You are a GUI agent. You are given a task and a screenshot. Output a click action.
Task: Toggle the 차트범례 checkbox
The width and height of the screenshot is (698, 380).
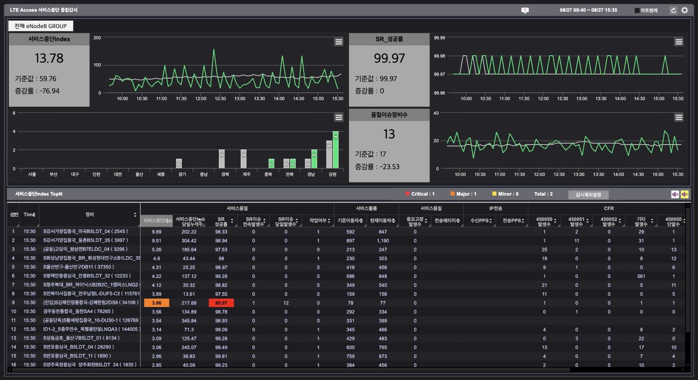coord(637,10)
